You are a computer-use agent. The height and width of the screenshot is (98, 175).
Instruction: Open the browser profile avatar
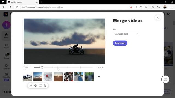click(165, 7)
